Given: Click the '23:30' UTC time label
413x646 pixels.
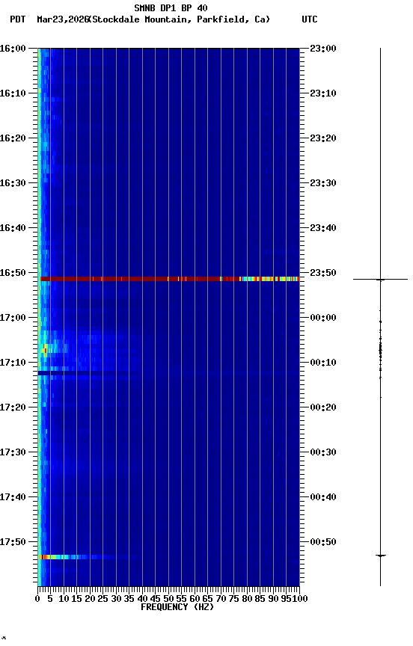Looking at the screenshot, I should click(323, 183).
